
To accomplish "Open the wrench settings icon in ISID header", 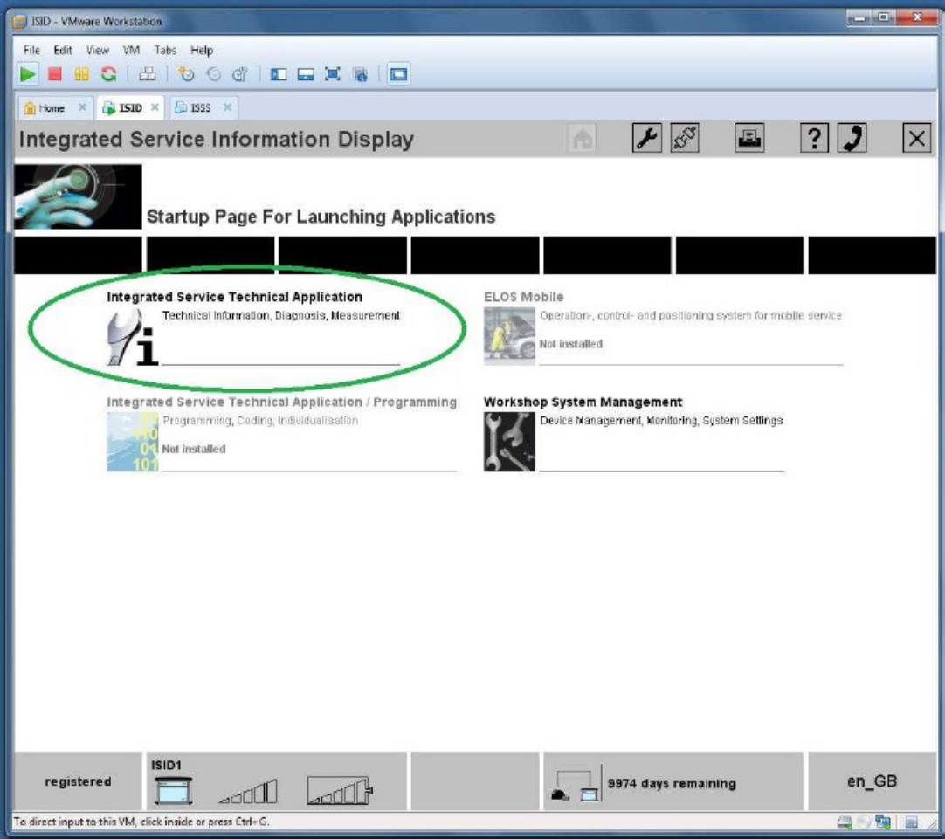I will 646,139.
